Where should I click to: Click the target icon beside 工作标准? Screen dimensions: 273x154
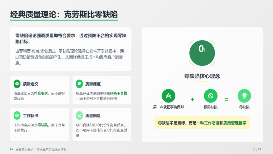click(17, 115)
